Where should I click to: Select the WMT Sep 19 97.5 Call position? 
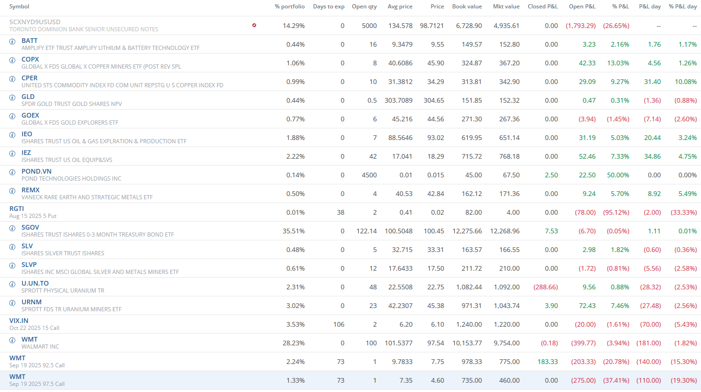point(17,377)
